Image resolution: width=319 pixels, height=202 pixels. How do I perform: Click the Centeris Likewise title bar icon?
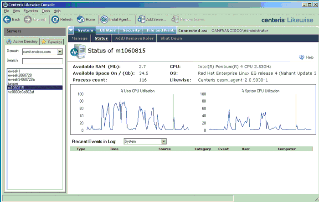point(5,5)
